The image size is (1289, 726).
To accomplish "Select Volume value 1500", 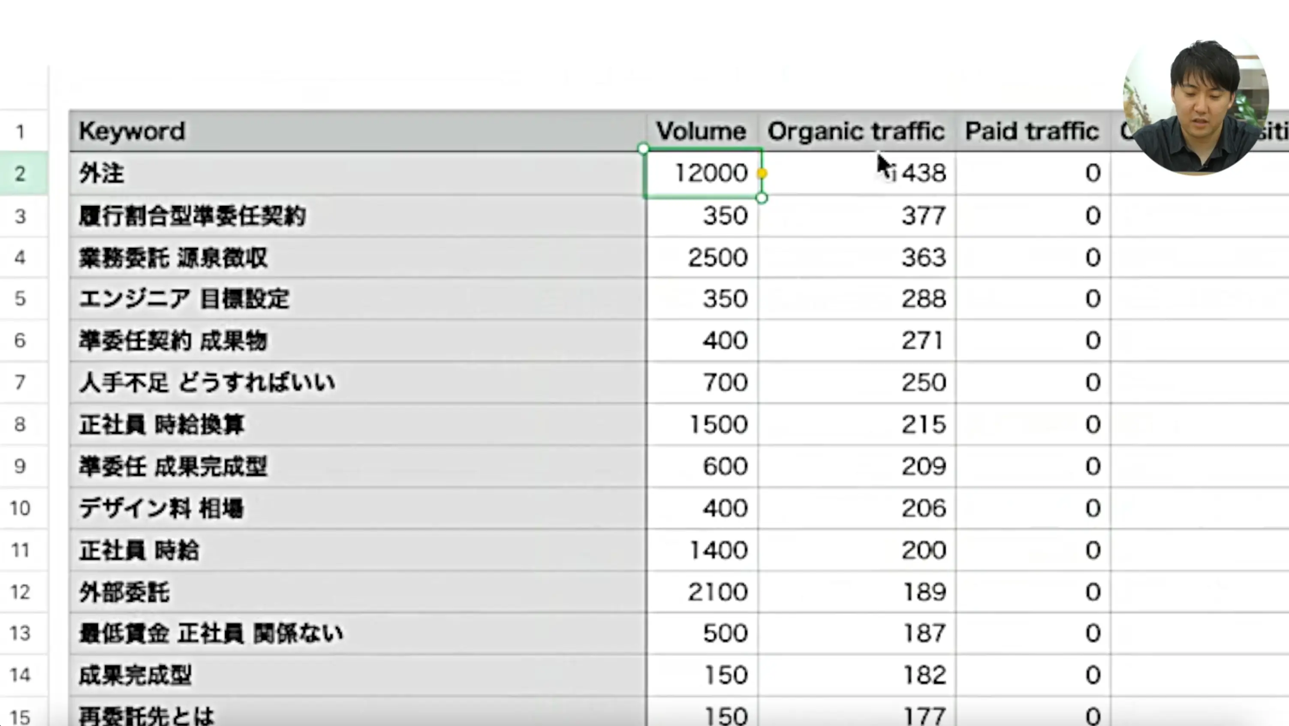I will pos(702,425).
